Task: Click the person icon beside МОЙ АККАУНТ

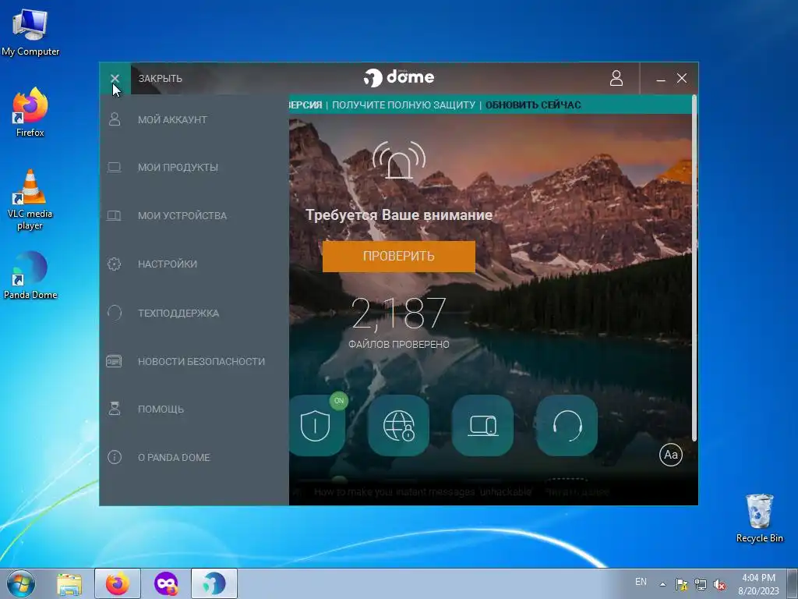Action: pos(115,119)
